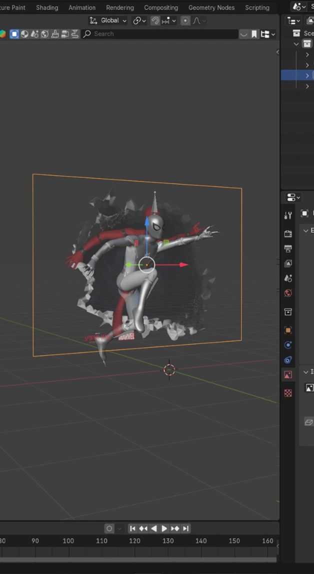
Task: Click frame 120 on the timeline ruler
Action: pos(134,541)
